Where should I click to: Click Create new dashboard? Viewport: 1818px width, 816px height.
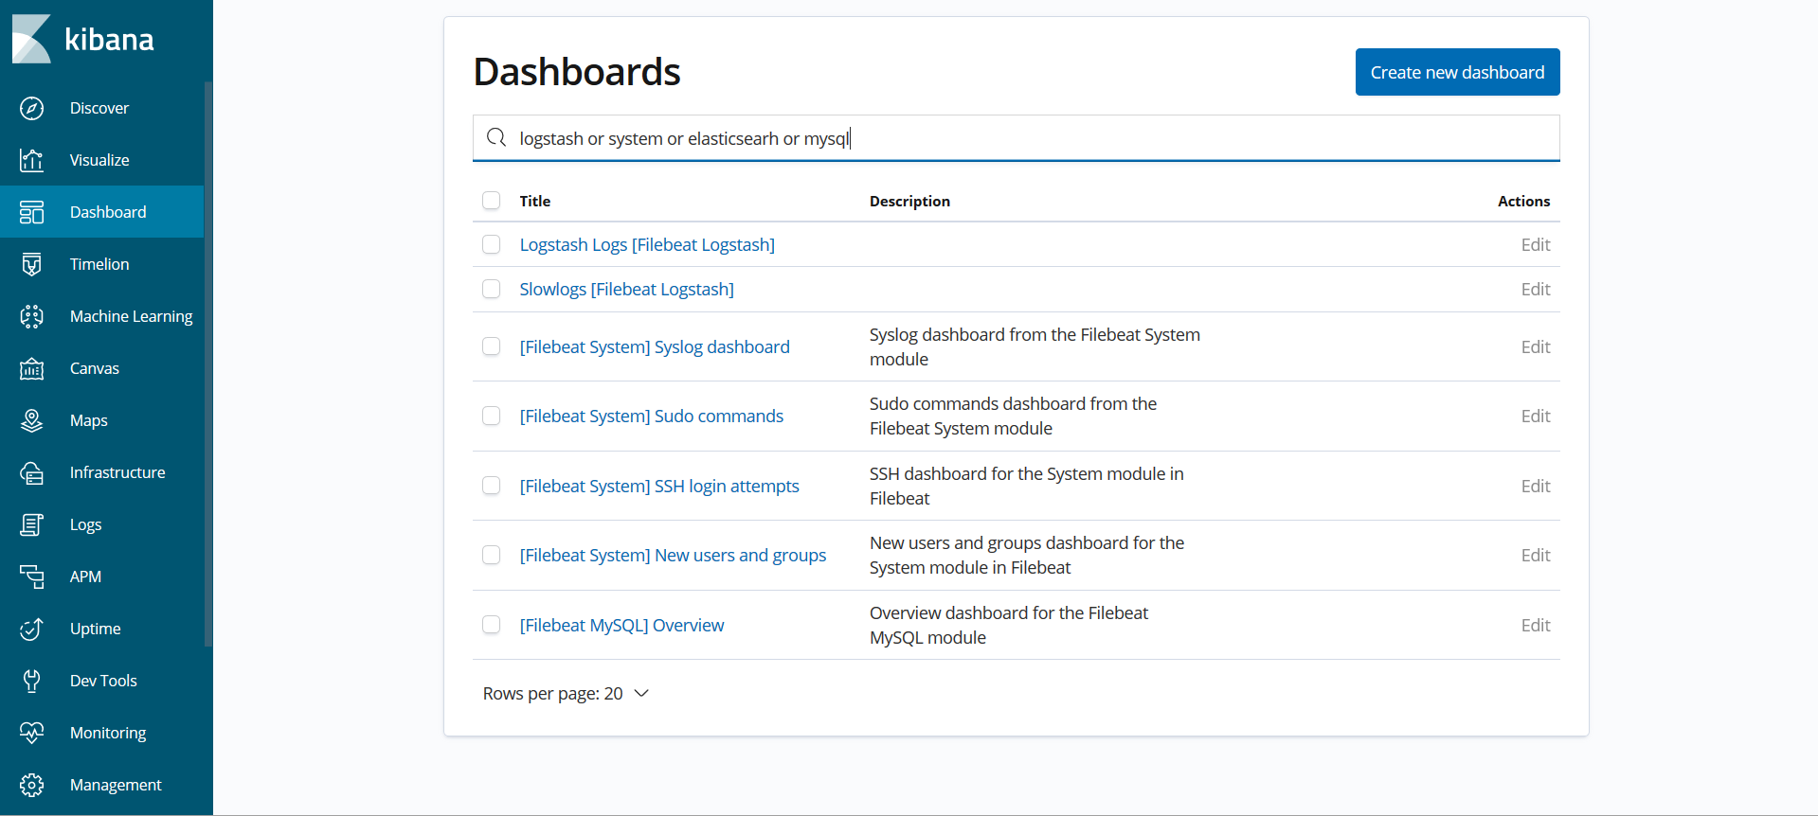[x=1457, y=72]
